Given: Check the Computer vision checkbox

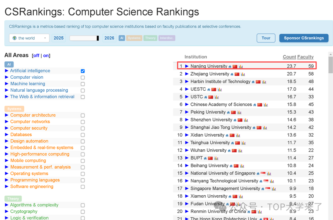Looking at the screenshot, I should (83, 78).
